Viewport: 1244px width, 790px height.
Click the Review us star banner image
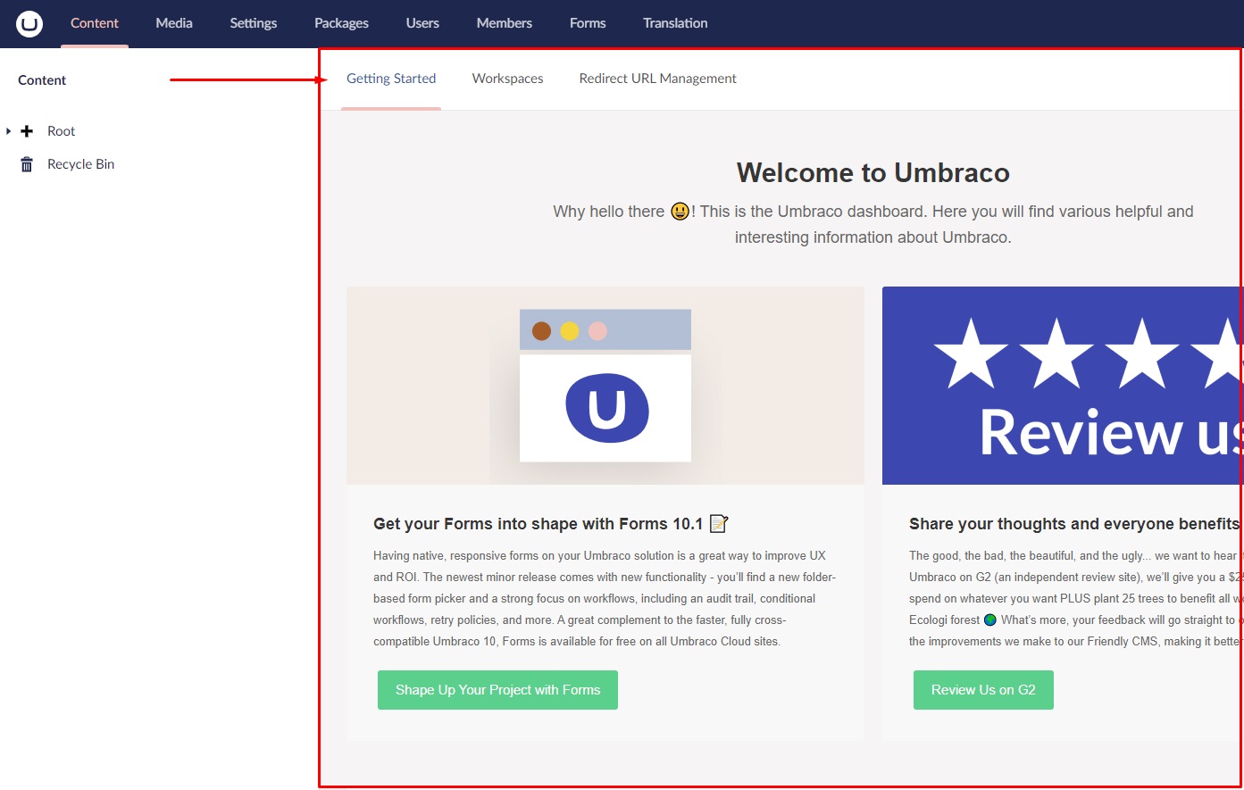pyautogui.click(x=1062, y=386)
